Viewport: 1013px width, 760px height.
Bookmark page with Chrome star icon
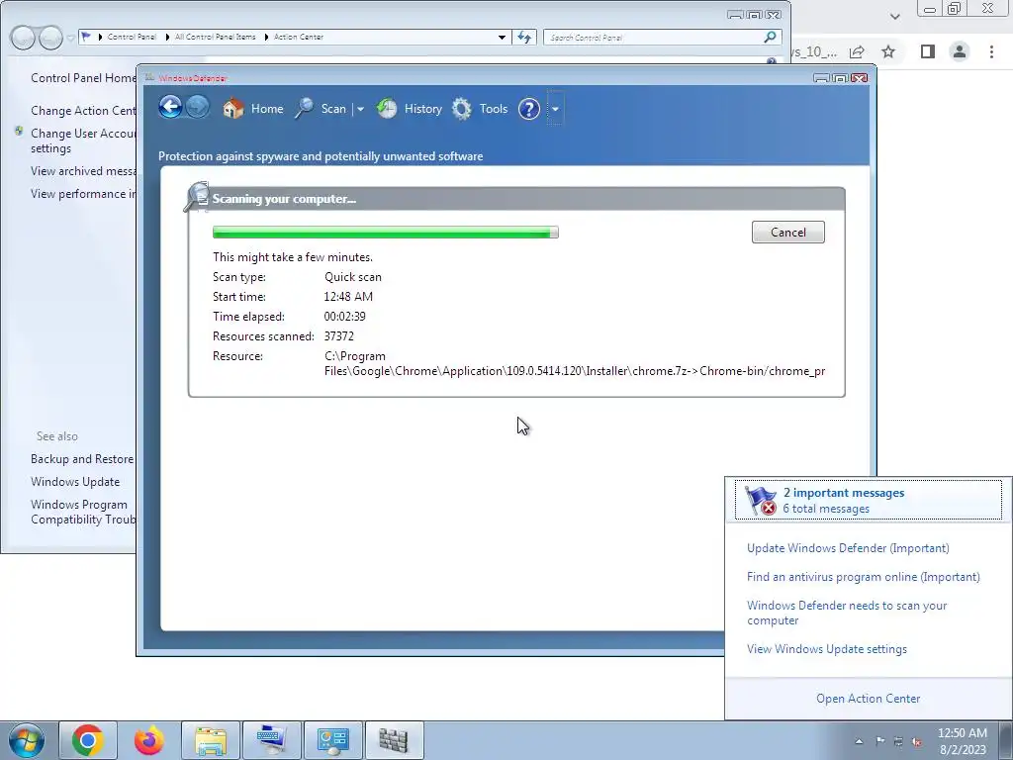tap(888, 51)
